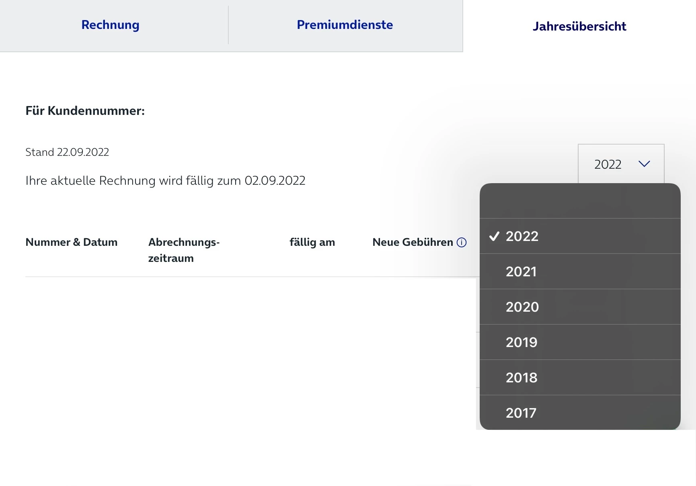Choose 2021 from the year list

tap(521, 272)
